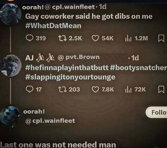Image resolution: width=167 pixels, height=148 pixels.
Task: Open @cpl.wainfleet handle below oorah! name
Action: point(50,121)
